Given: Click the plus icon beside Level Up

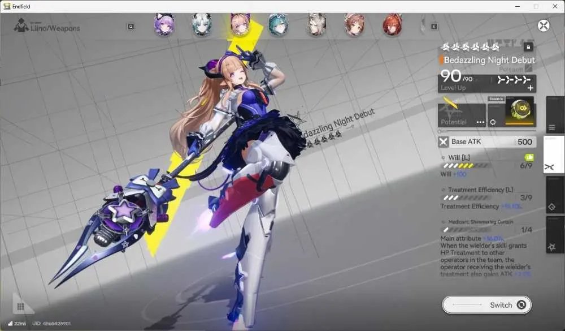Looking at the screenshot, I should point(531,88).
